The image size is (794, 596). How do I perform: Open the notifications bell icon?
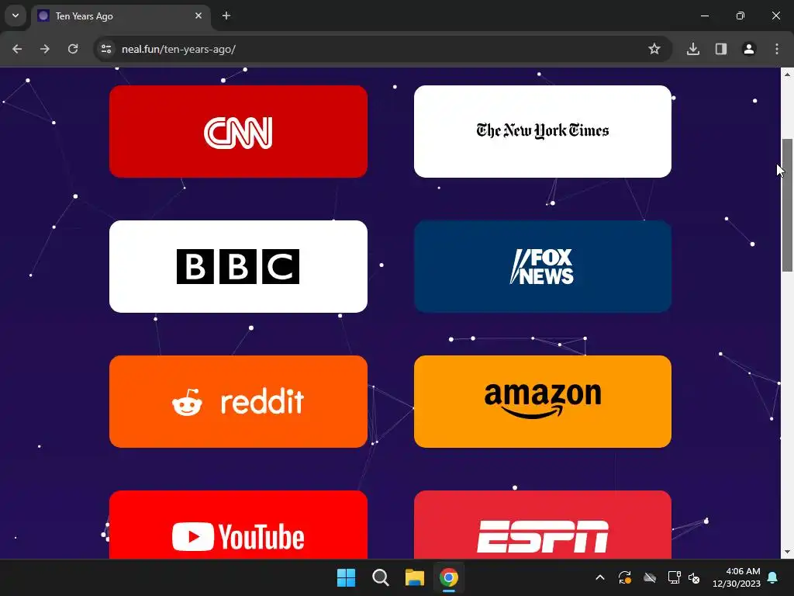[773, 577]
